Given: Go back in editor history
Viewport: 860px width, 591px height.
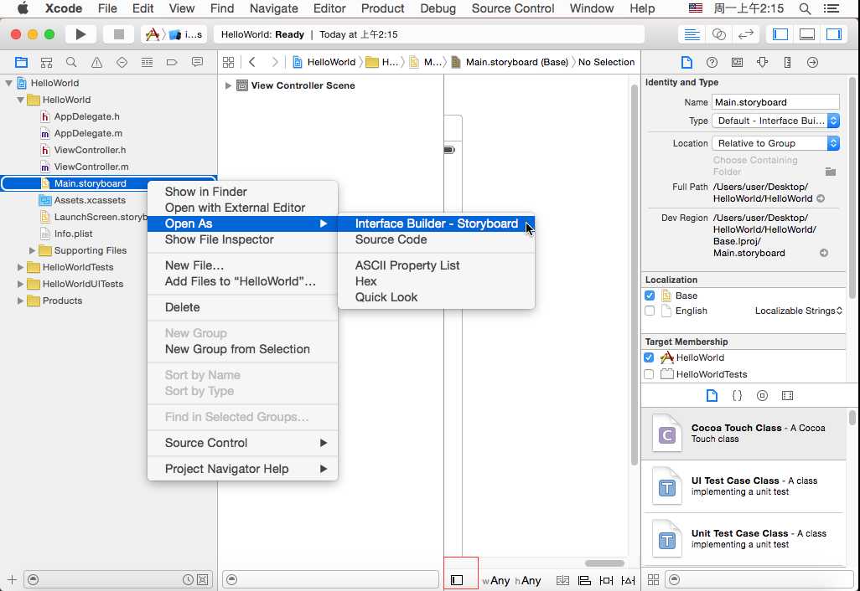Looking at the screenshot, I should [x=252, y=62].
